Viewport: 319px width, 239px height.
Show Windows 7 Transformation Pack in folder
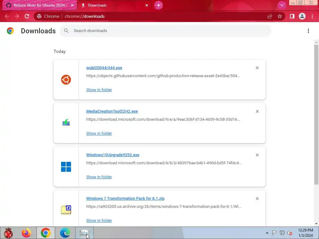pos(99,221)
